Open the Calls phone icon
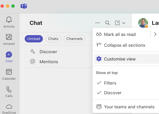This screenshot has width=159, height=114. [x=9, y=89]
